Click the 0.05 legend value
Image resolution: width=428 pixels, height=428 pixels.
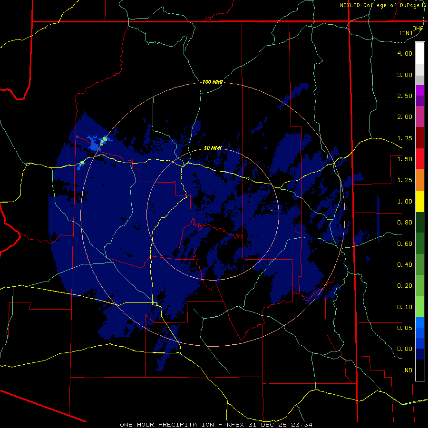tap(405, 328)
